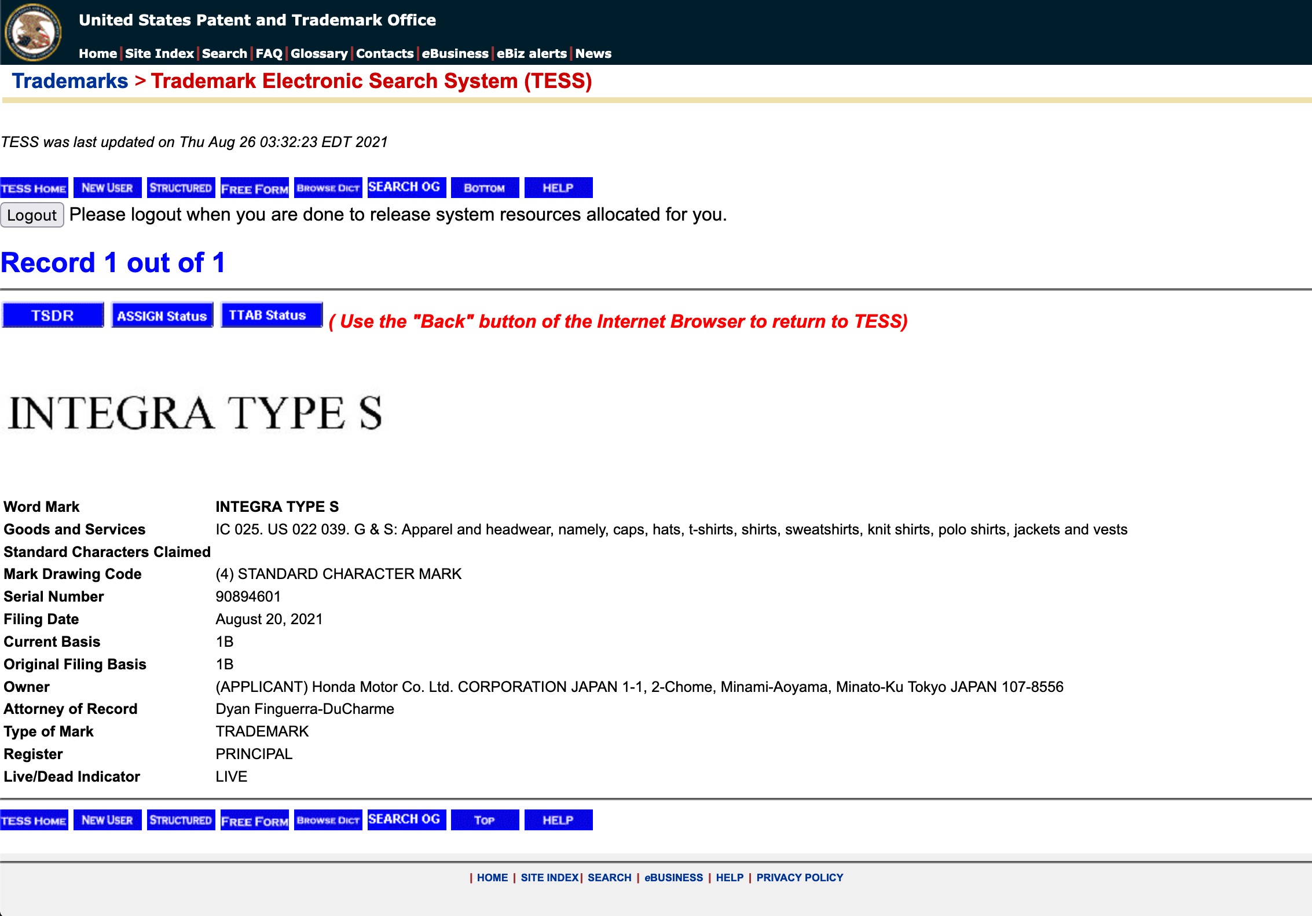Image resolution: width=1312 pixels, height=916 pixels.
Task: Click the top Browse Dict button
Action: [328, 188]
